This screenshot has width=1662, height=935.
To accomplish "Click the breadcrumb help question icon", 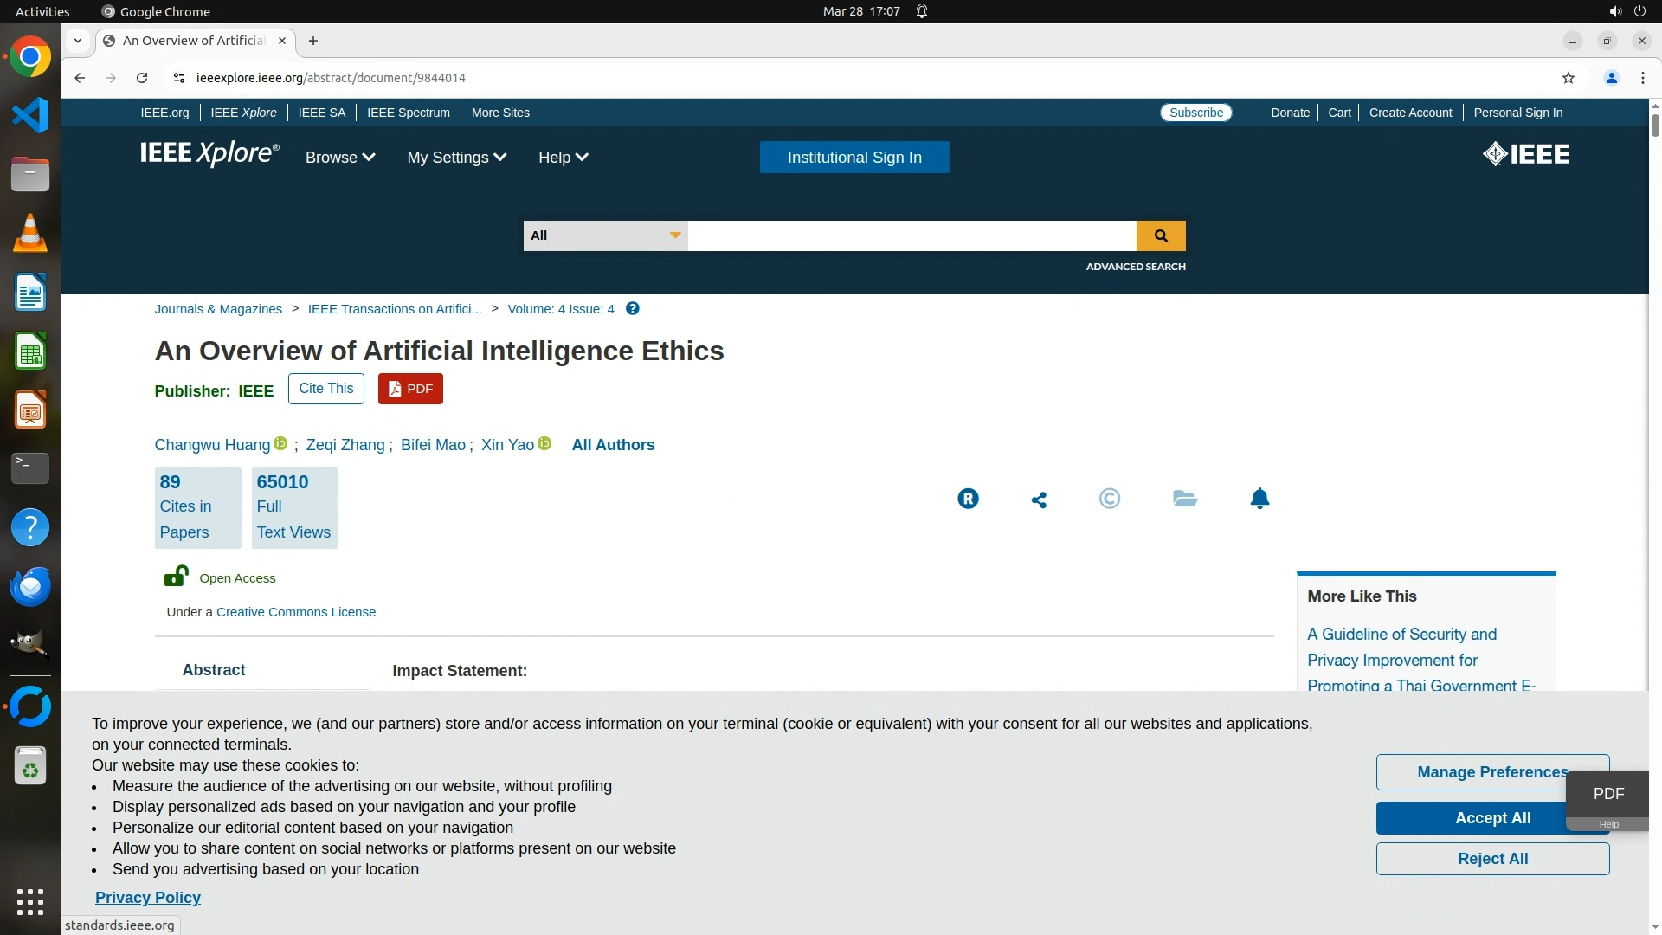I will 633,309.
